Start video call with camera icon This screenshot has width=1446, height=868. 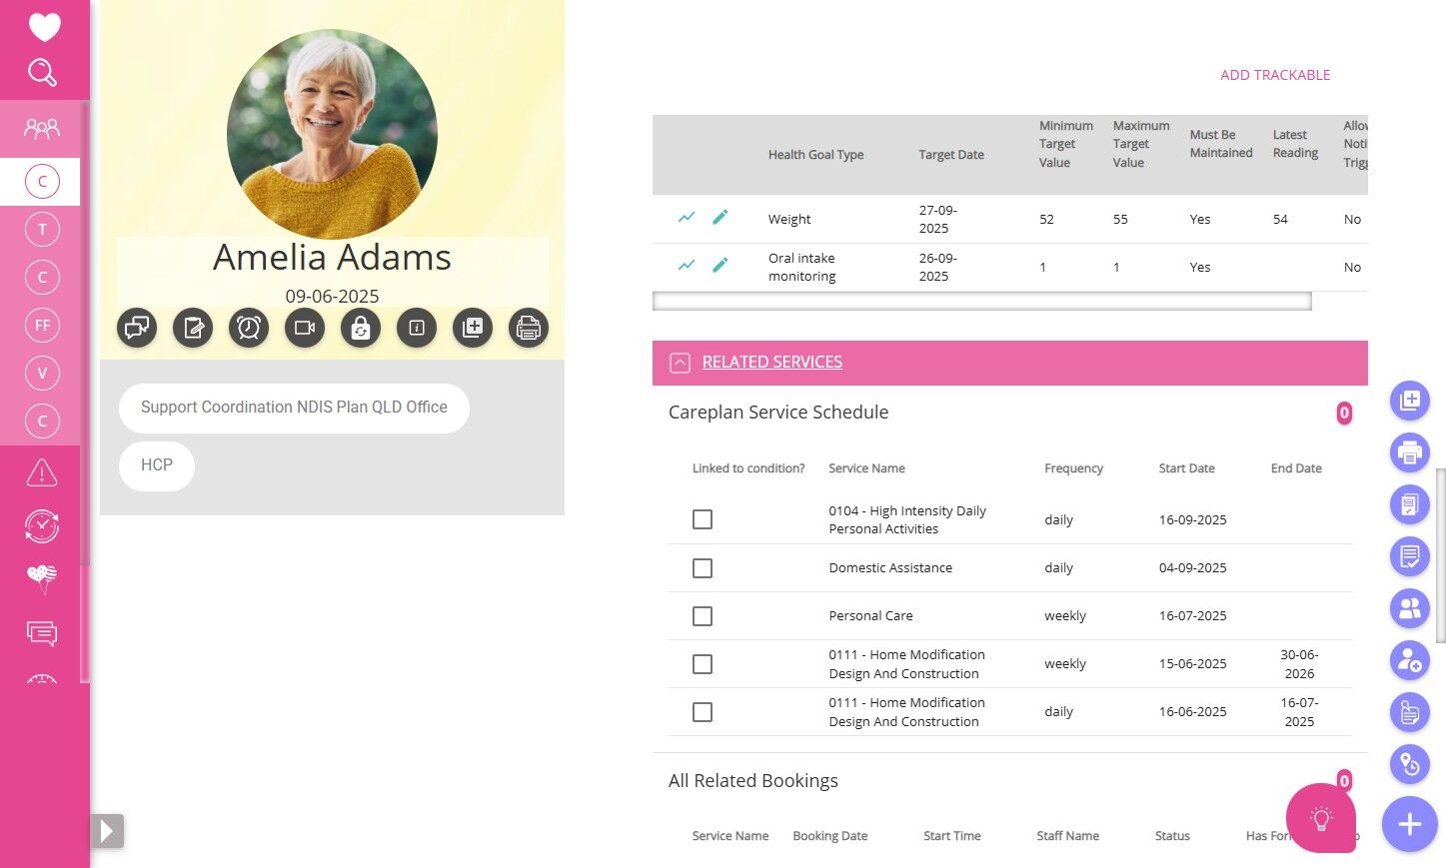pos(305,328)
